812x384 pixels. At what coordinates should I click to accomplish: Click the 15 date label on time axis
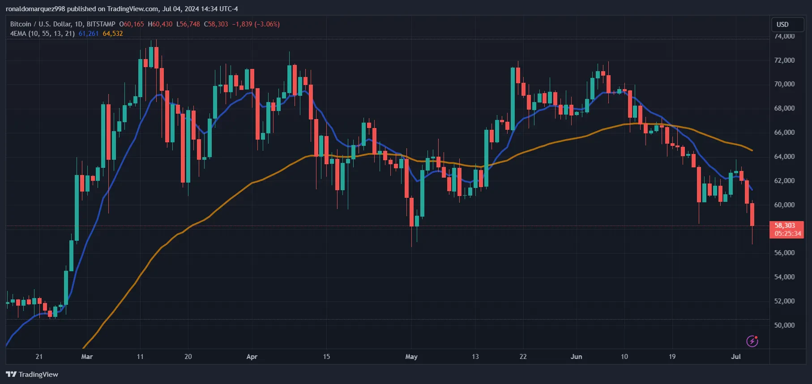pyautogui.click(x=326, y=357)
